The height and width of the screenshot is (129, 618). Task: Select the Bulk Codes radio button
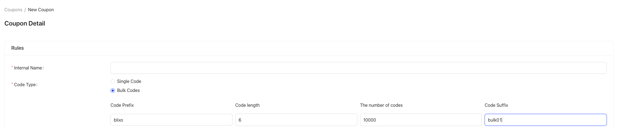(x=113, y=91)
